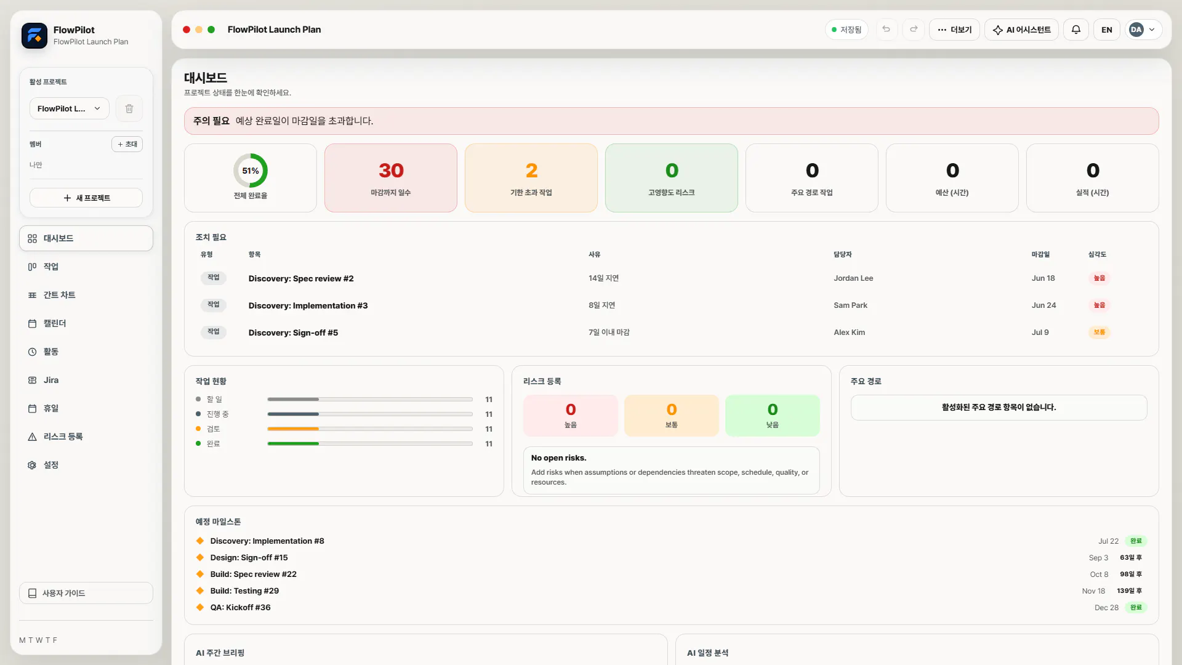Screen dimensions: 1182x665
Task: Click the 기한 초과 작업 card
Action: [531, 178]
